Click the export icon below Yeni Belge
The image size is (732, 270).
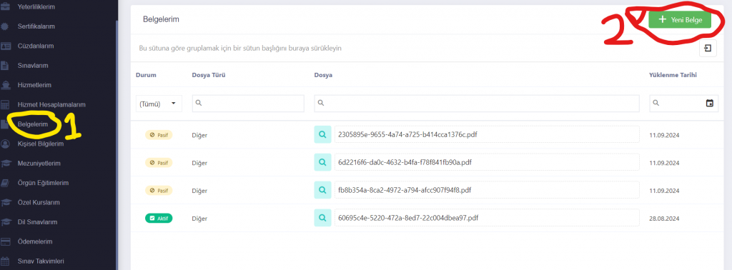click(708, 48)
